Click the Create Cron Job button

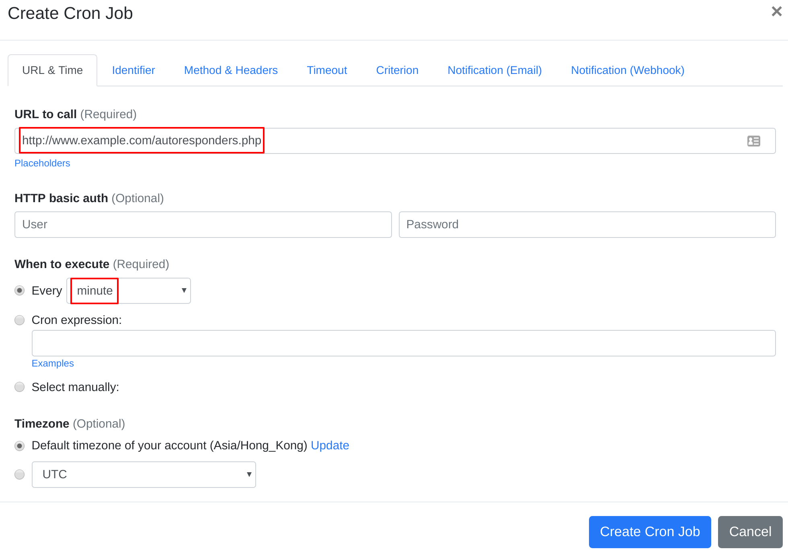[650, 530]
